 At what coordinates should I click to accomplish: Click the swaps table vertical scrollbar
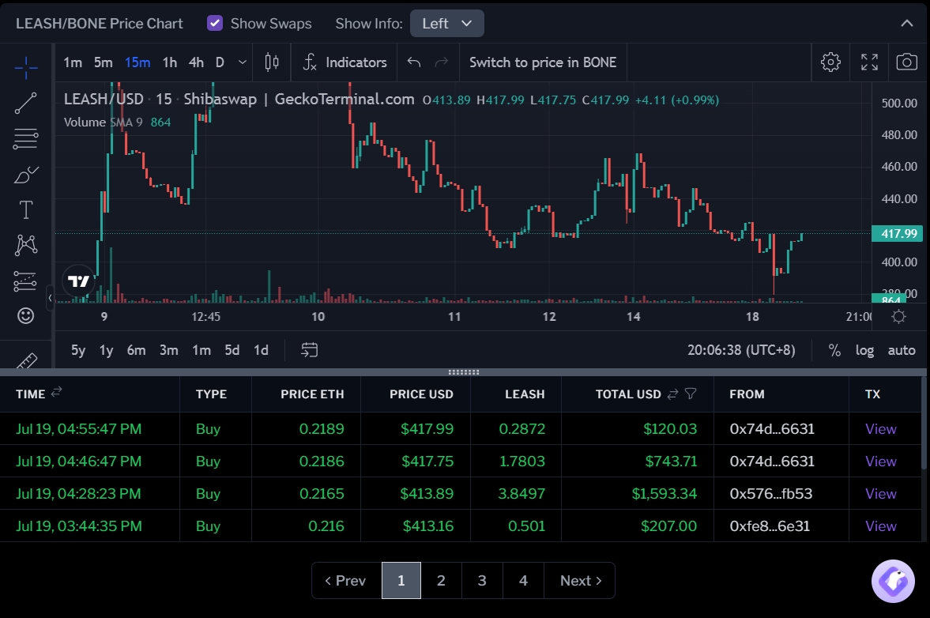pyautogui.click(x=924, y=422)
